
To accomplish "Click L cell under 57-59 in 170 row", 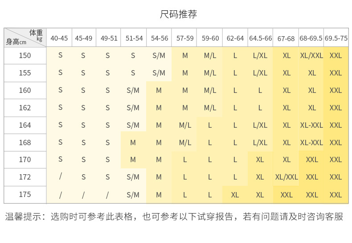I will (x=185, y=159).
